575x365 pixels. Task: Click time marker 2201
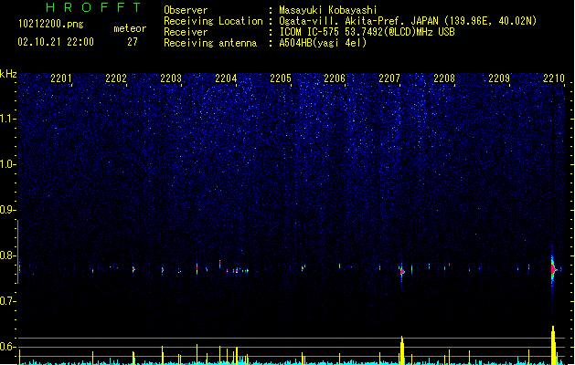[61, 78]
